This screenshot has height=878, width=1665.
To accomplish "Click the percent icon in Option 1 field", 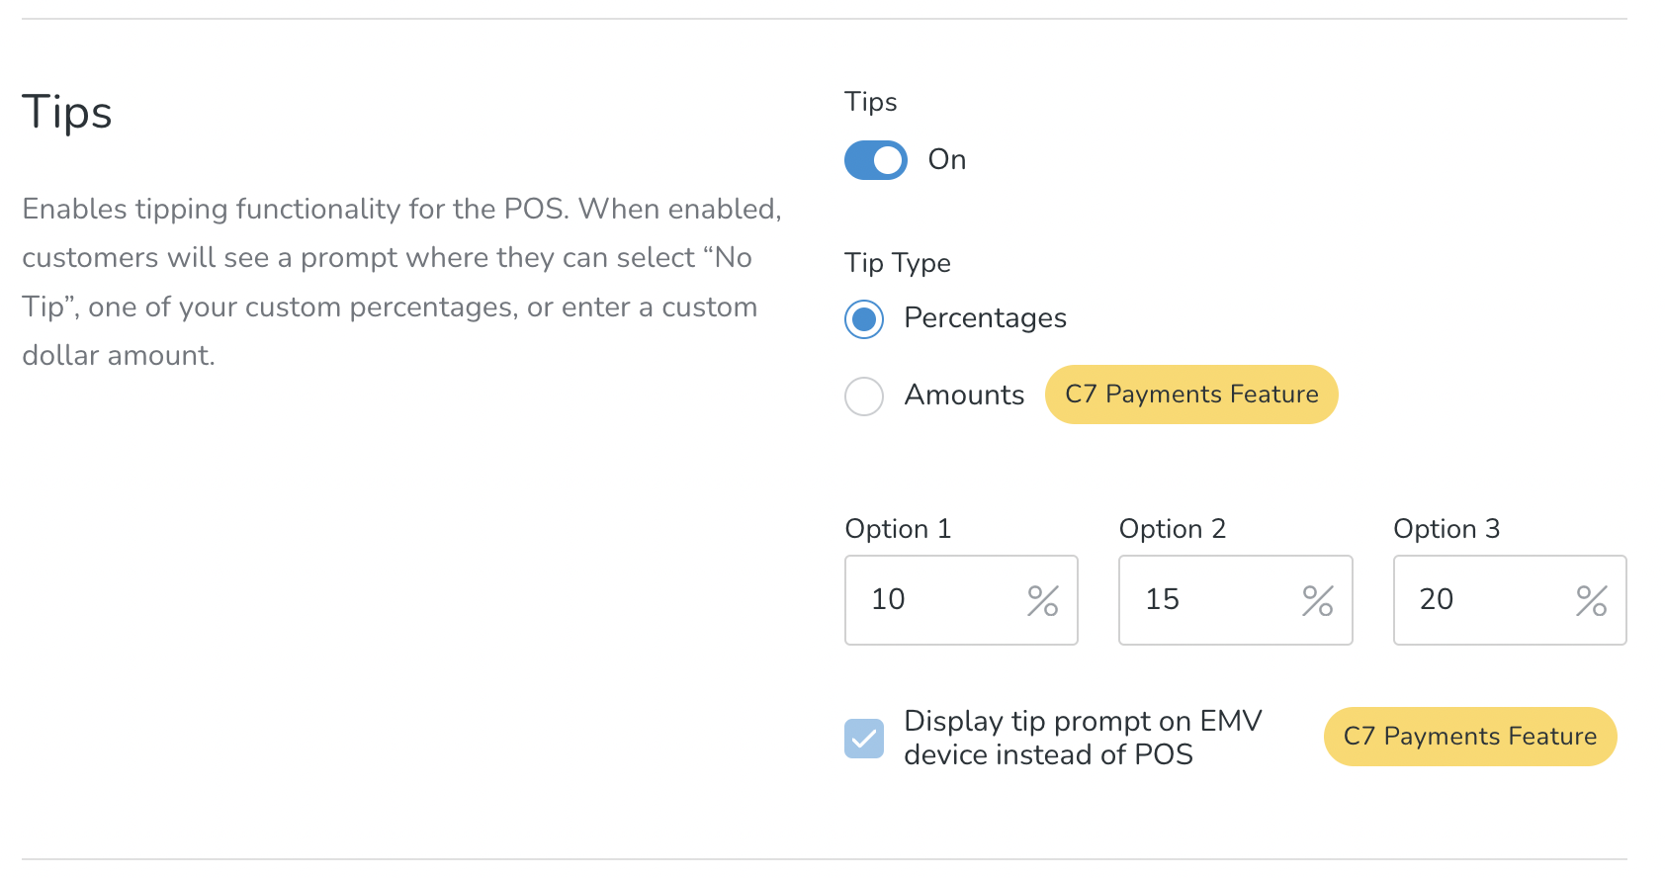I will click(1042, 600).
